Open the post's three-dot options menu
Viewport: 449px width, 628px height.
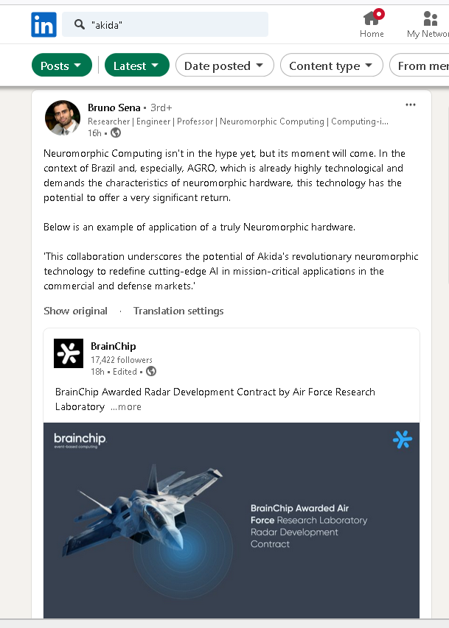[x=411, y=105]
